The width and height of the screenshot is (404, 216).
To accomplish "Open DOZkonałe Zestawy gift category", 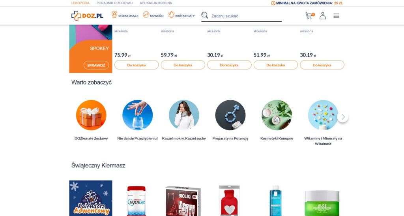I will (91, 115).
